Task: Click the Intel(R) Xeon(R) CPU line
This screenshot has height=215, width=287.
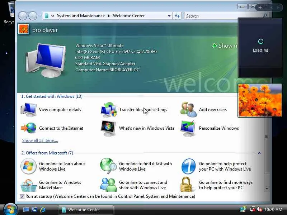Action: 116,52
